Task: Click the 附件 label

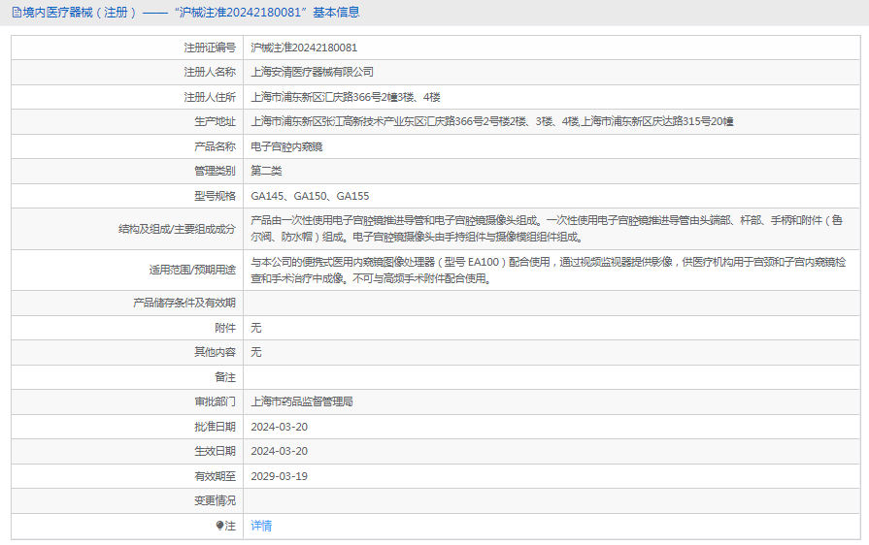Action: click(225, 328)
